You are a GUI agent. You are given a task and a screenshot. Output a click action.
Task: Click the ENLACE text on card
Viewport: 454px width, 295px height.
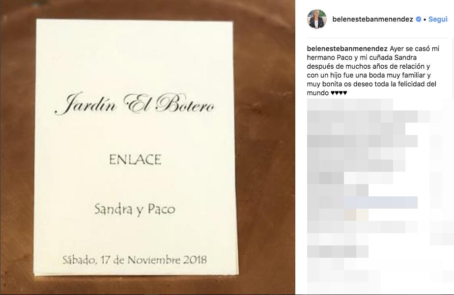click(135, 160)
